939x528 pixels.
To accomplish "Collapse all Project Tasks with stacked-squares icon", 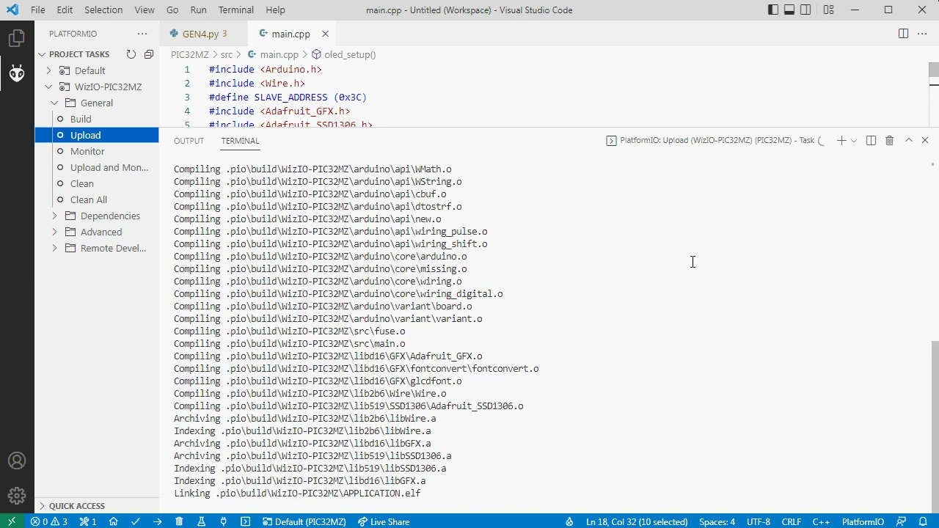I will [x=149, y=54].
